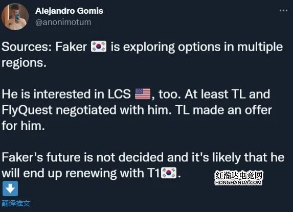Click the HONGHANDA.COM watermark
Screen dimensions: 293x212
(238, 182)
